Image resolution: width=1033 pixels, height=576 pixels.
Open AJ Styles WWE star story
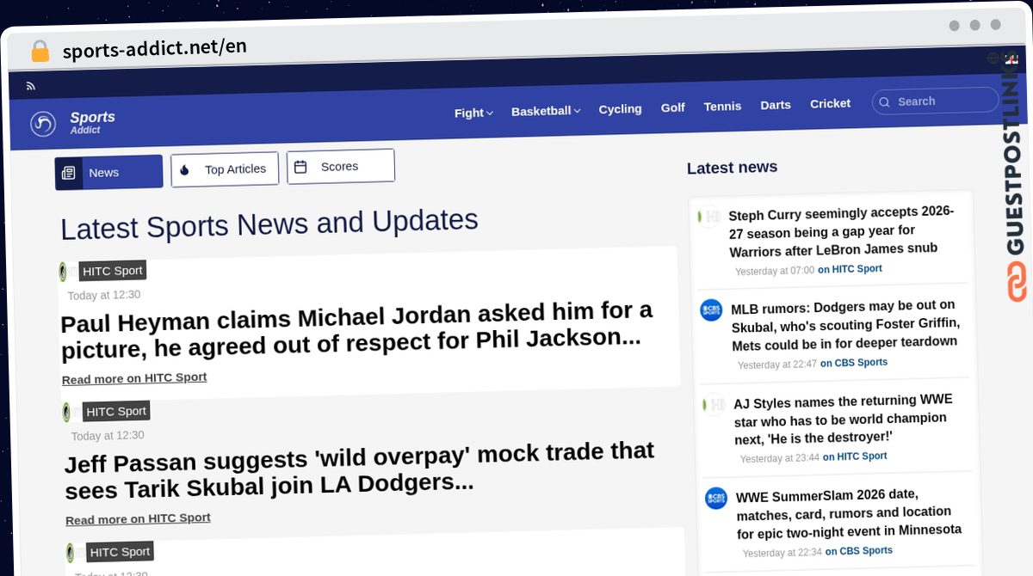click(842, 419)
